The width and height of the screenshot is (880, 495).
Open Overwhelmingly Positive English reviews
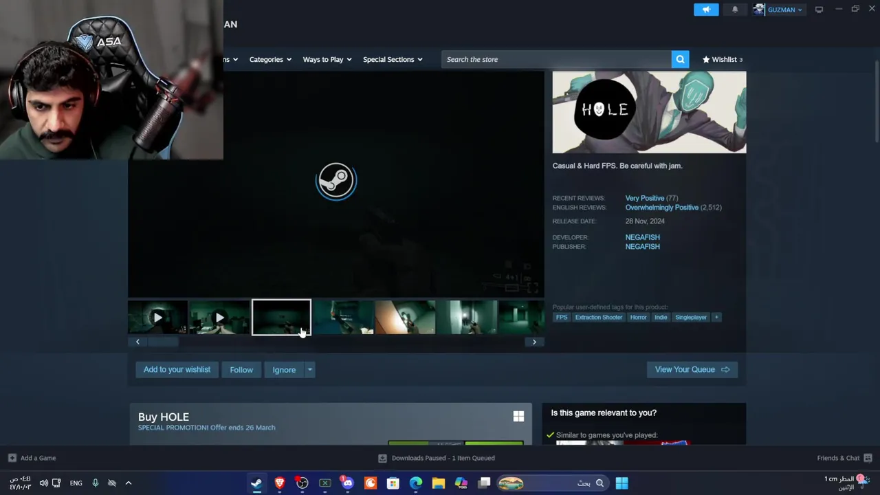tap(661, 207)
